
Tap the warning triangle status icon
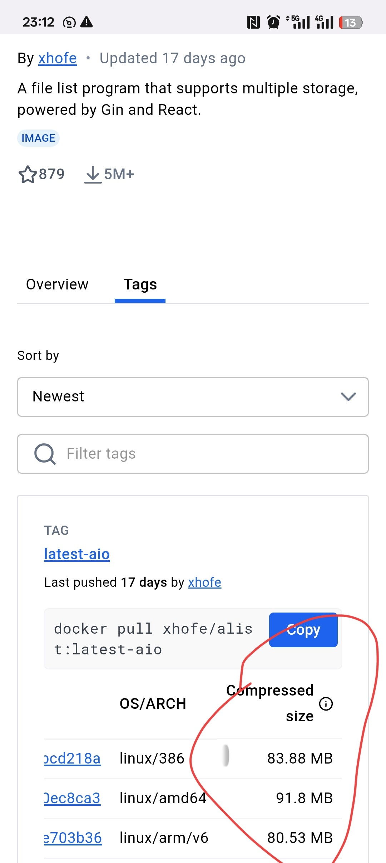point(86,22)
